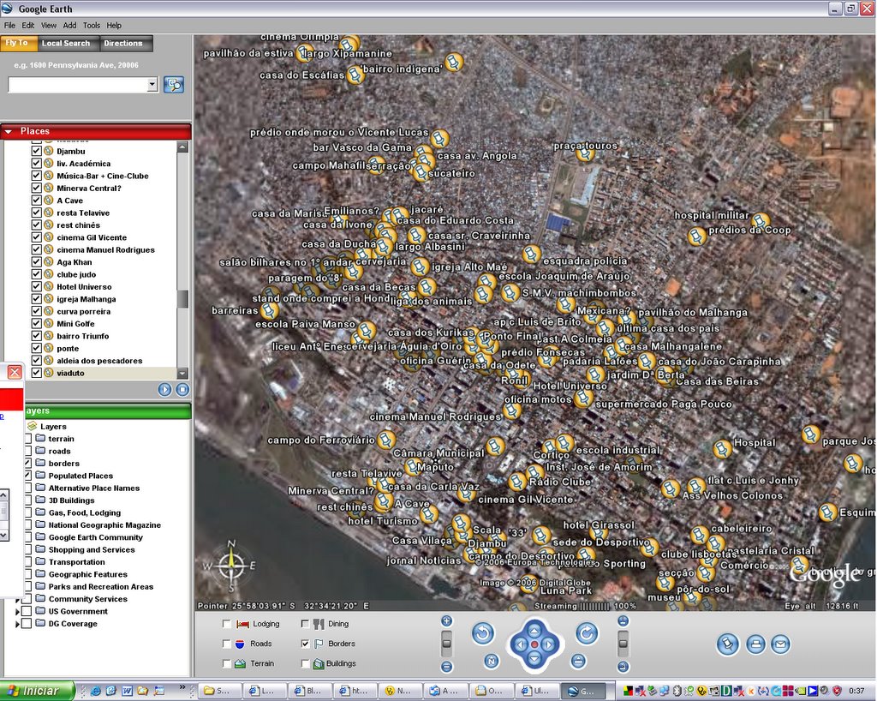Uncheck the viaduto place checkbox
Viewport: 877px width, 701px height.
point(36,373)
